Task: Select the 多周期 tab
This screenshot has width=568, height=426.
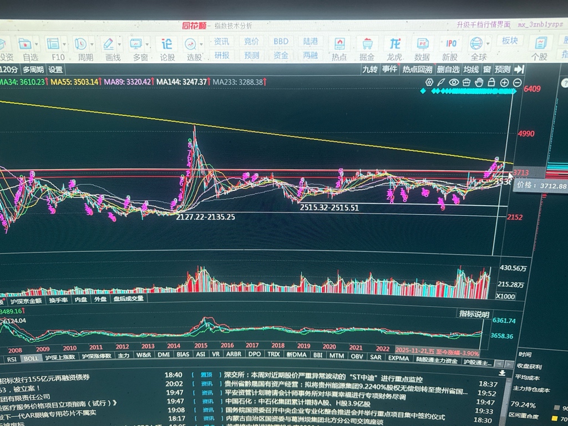Action: pos(33,69)
